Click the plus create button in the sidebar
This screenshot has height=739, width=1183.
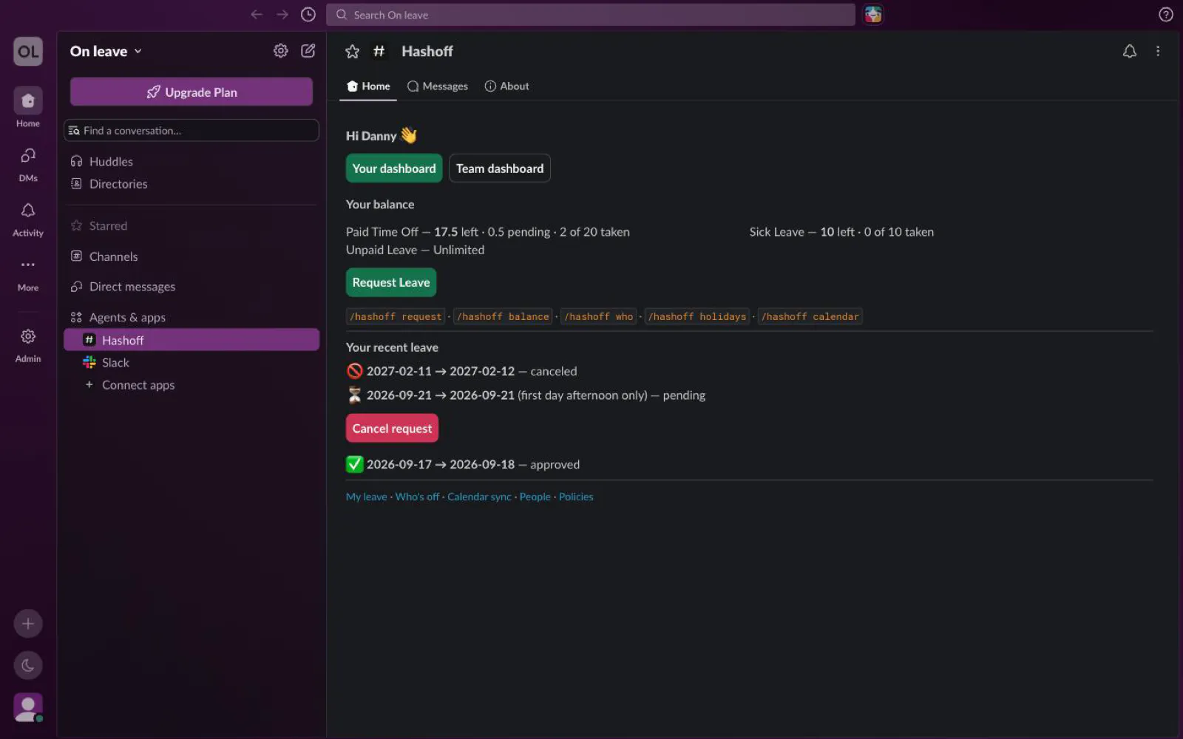(28, 624)
